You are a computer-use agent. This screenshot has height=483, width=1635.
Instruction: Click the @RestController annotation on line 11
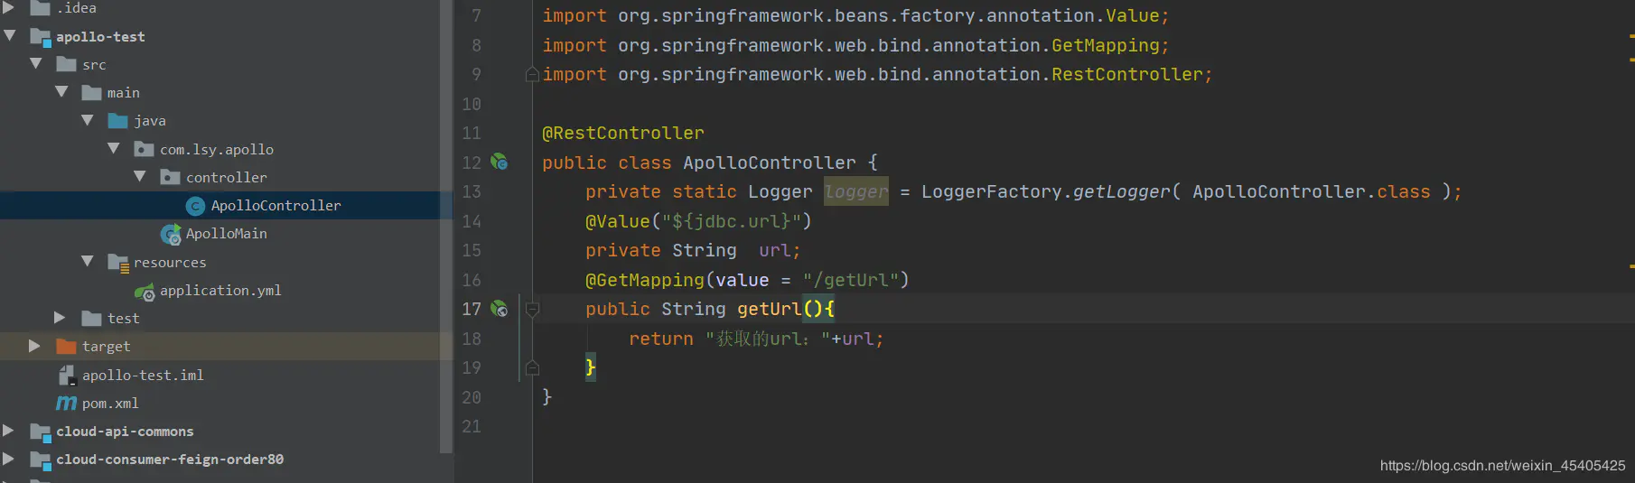click(623, 134)
